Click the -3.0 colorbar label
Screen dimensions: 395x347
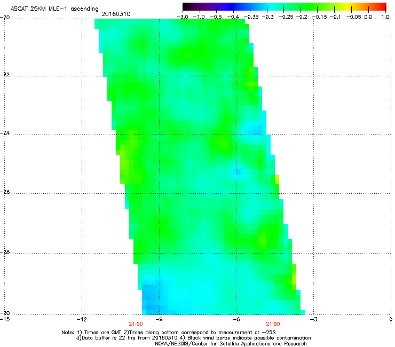182,17
